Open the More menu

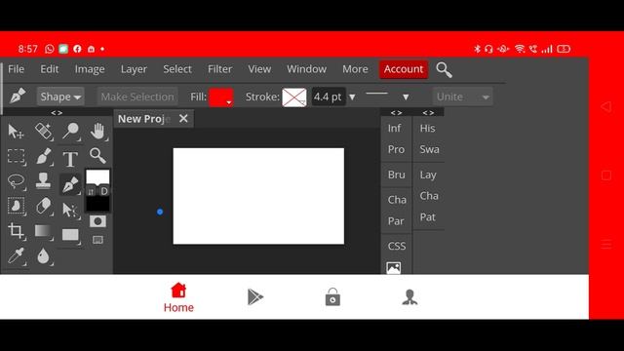[355, 69]
